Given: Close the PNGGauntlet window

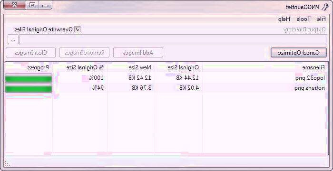Looking at the screenshot, I should coord(15,5).
